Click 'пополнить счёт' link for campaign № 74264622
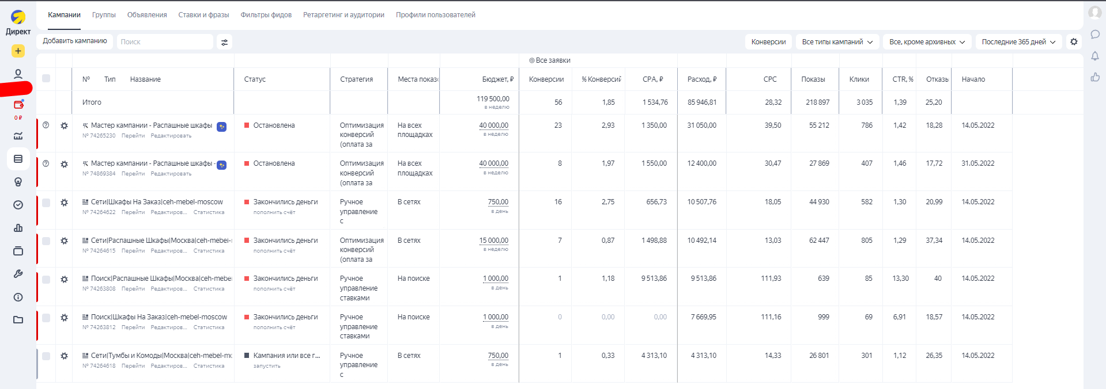Screen dimensions: 1106x389 274,212
